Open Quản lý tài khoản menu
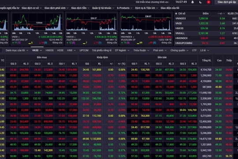Screen dimensions: 238x159 click(103, 8)
